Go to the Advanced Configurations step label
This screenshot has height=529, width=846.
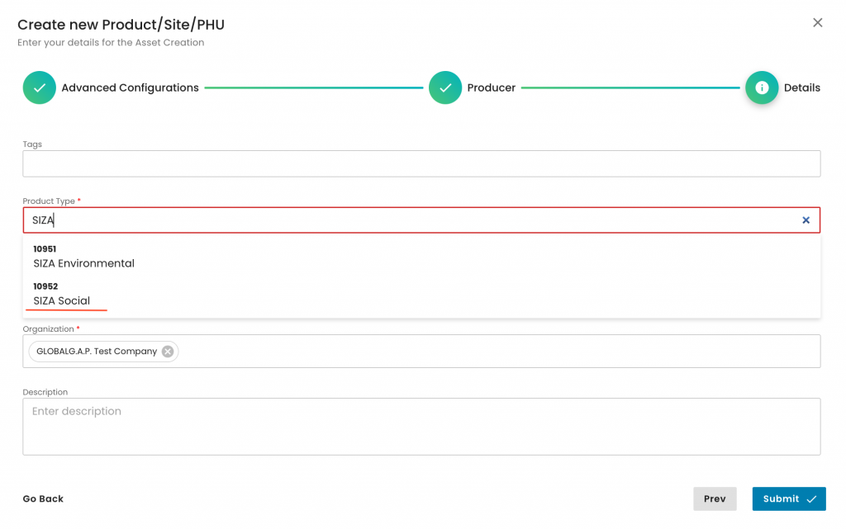tap(130, 87)
